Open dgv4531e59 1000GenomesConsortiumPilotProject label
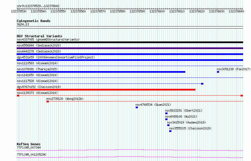The image size is (251, 161). [56, 57]
